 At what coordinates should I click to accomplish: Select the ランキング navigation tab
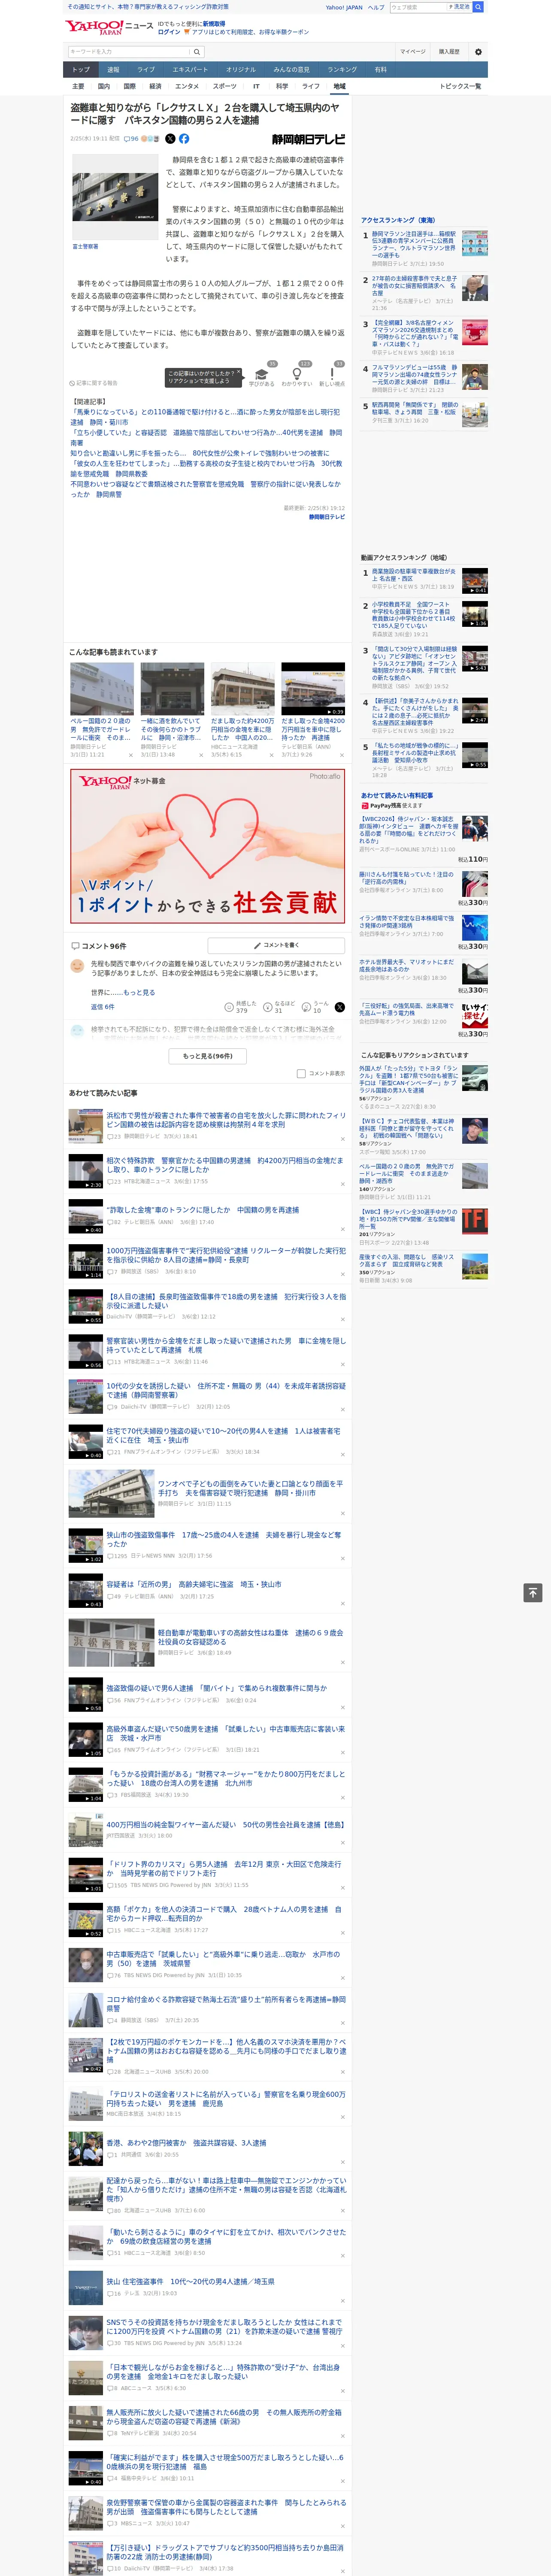coord(342,70)
